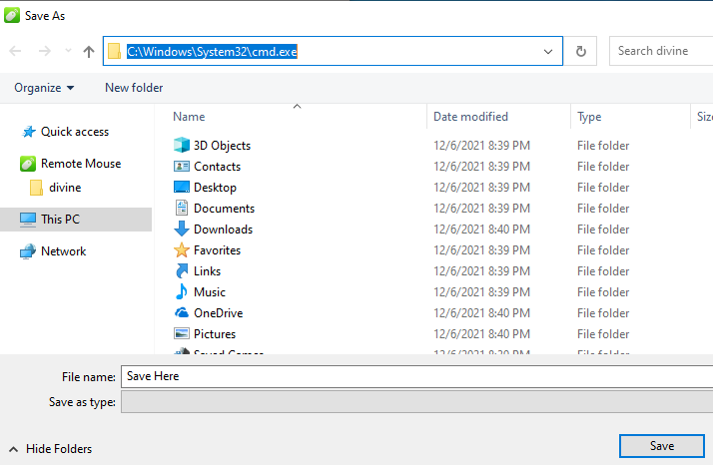Screen dimensions: 713x465
Task: Select the Links folder name
Action: point(208,270)
